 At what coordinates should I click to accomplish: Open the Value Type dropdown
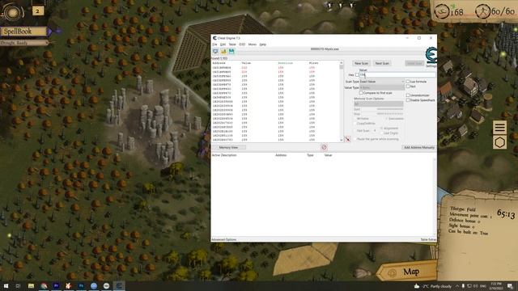pos(381,88)
